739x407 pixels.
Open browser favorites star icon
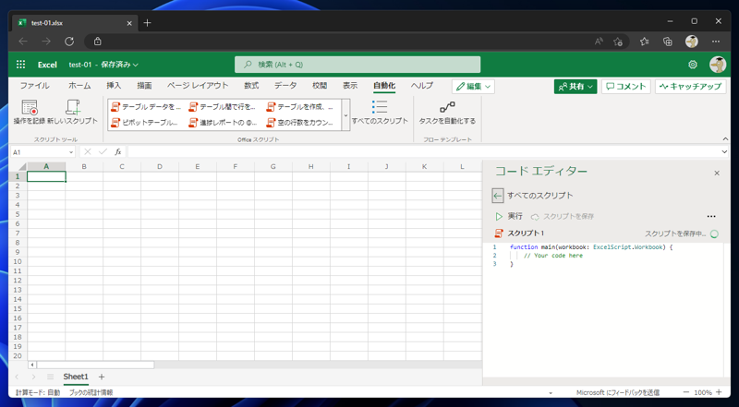644,42
